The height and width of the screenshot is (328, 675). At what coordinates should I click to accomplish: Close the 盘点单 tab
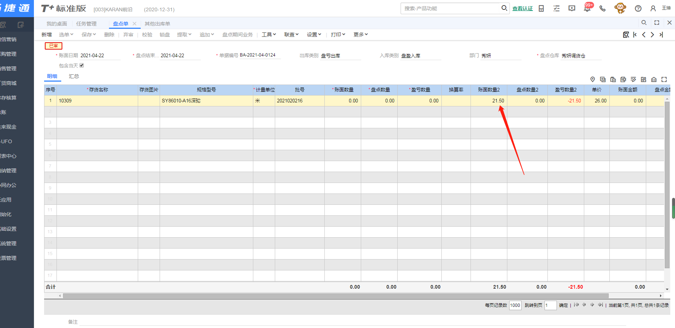tap(134, 24)
